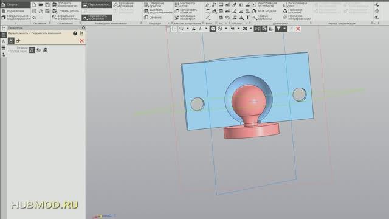
Task: Click the open file folder icon
Action: tap(41, 5)
